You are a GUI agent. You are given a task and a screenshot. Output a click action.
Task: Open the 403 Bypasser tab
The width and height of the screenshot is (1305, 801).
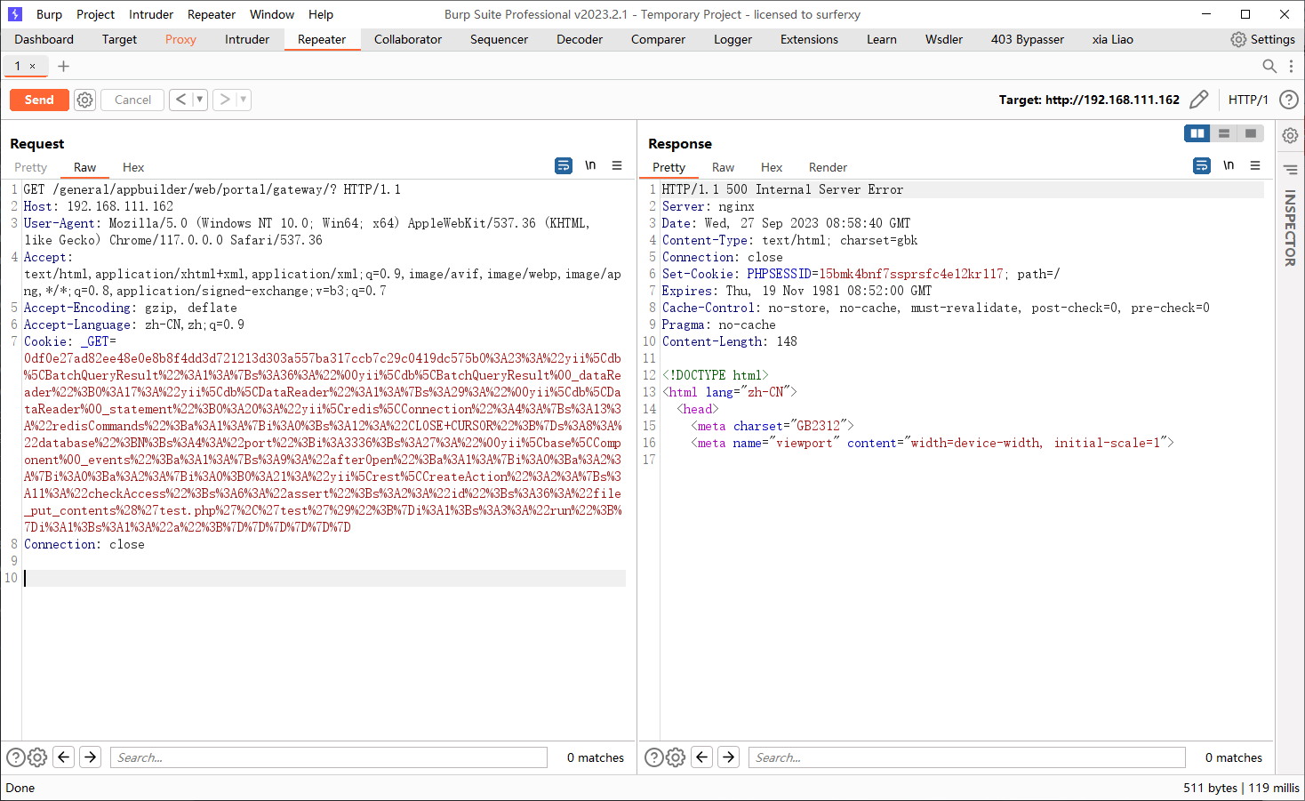(x=1028, y=39)
